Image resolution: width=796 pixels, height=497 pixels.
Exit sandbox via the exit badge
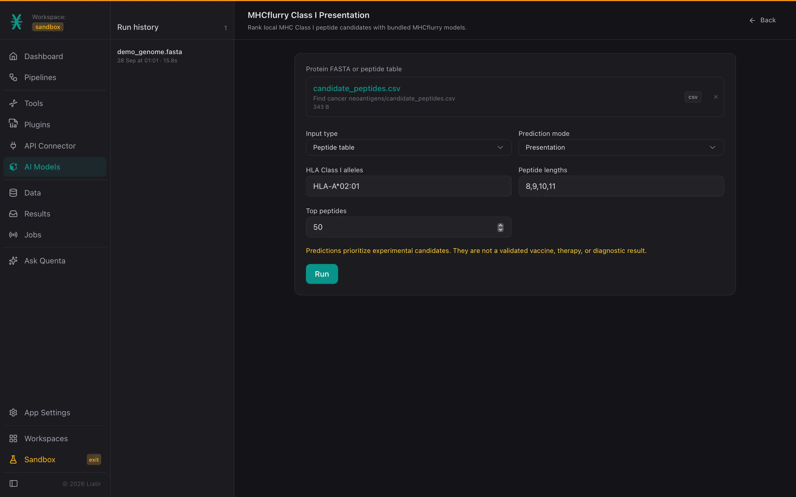click(x=94, y=459)
